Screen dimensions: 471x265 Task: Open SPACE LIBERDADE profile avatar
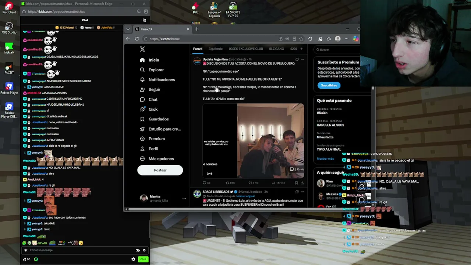[197, 194]
